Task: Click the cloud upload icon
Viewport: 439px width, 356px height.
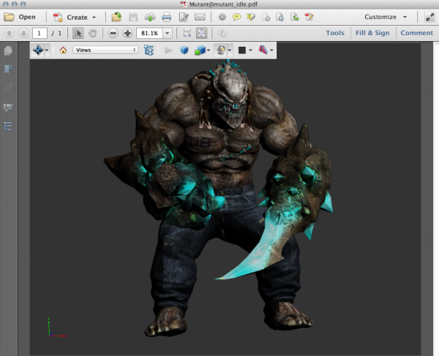Action: coord(150,18)
